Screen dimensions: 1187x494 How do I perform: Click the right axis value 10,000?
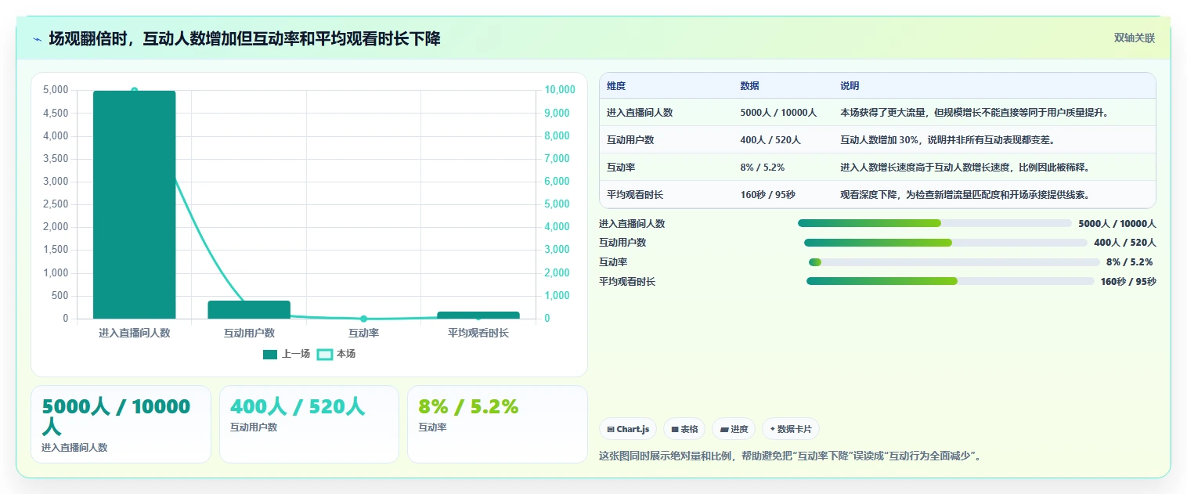pyautogui.click(x=559, y=90)
